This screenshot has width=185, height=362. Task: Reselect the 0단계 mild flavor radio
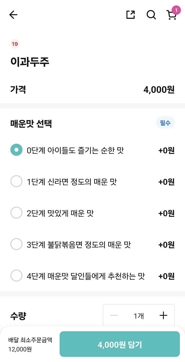point(16,150)
